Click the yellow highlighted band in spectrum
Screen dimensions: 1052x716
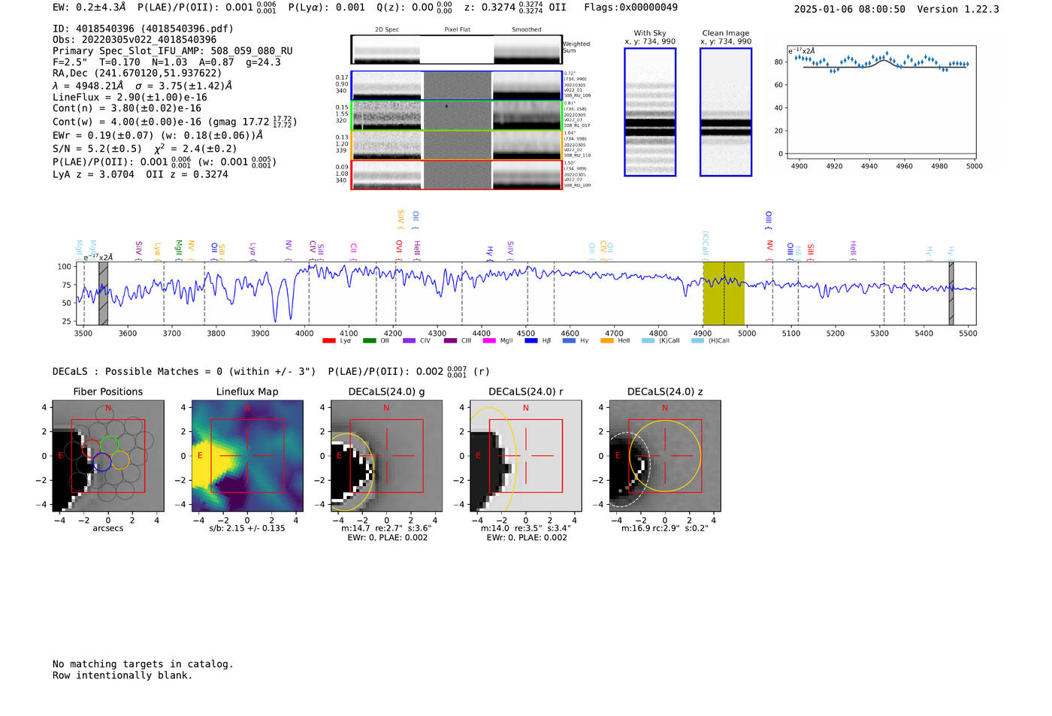point(724,294)
